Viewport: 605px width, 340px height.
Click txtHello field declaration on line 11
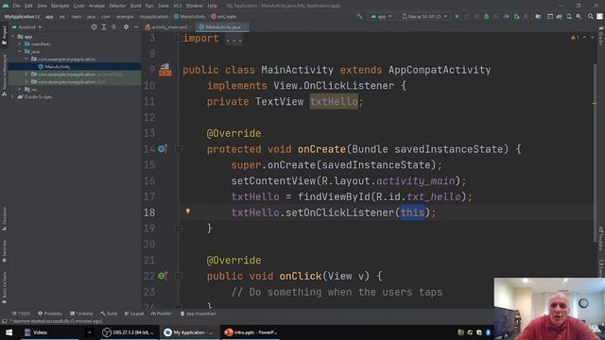[x=334, y=101]
